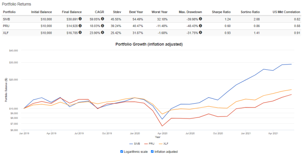Click the Jan 2021 x-axis label
Viewport: 303px width, 156px height.
(246, 133)
